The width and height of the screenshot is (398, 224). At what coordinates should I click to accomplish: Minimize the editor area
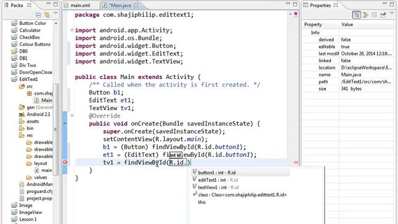(287, 4)
